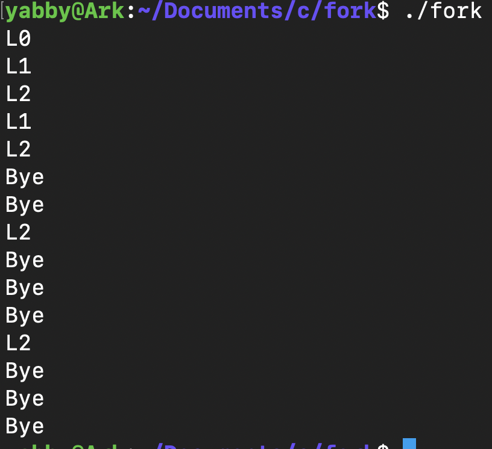Click the blue terminal cursor block
The height and width of the screenshot is (449, 492).
click(x=409, y=444)
